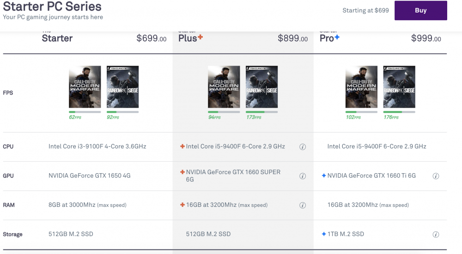
Task: Select Modern Warfare cover in Starter column
Action: coord(85,87)
